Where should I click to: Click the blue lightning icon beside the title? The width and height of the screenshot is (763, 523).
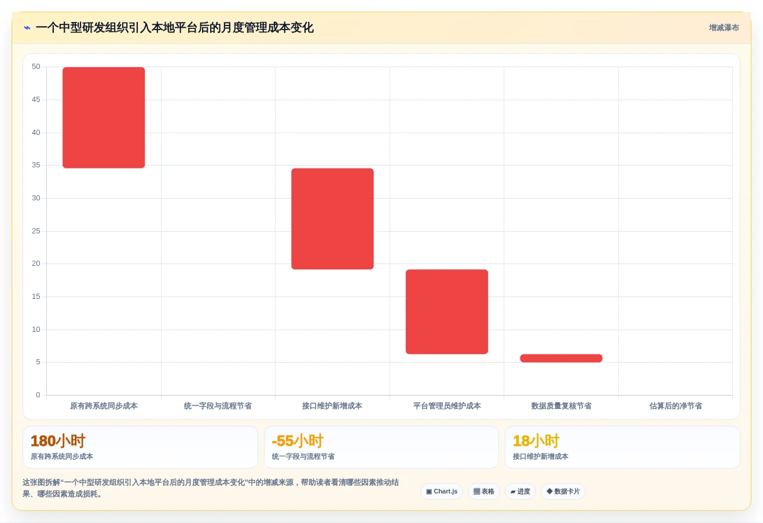coord(27,28)
